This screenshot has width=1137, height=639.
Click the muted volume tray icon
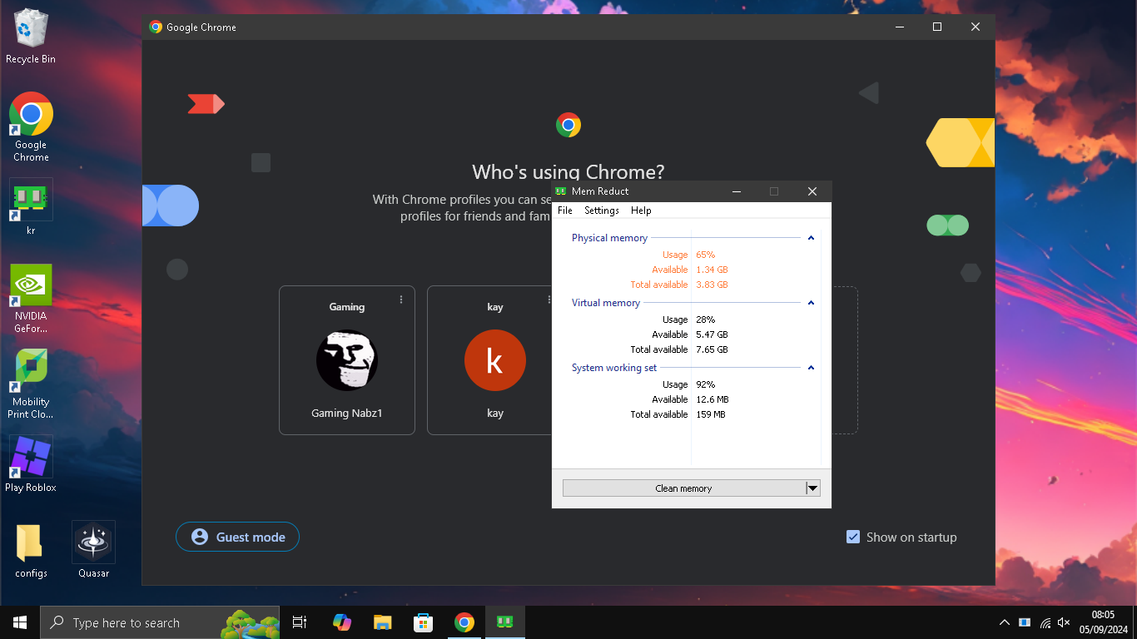click(x=1065, y=622)
